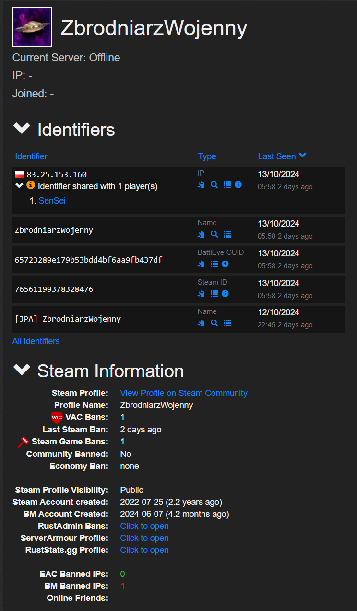The width and height of the screenshot is (357, 611).
Task: Open the SenSei player profile link
Action: click(52, 201)
